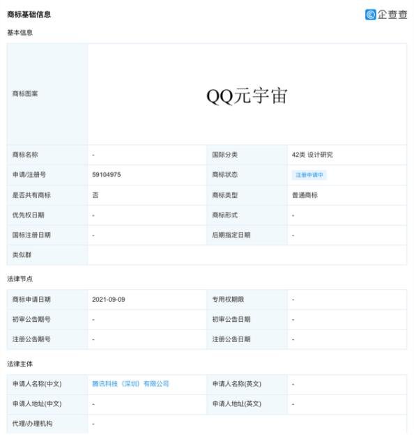414x441 pixels.
Task: Click the 42类 设计研究 classification value
Action: pos(312,155)
